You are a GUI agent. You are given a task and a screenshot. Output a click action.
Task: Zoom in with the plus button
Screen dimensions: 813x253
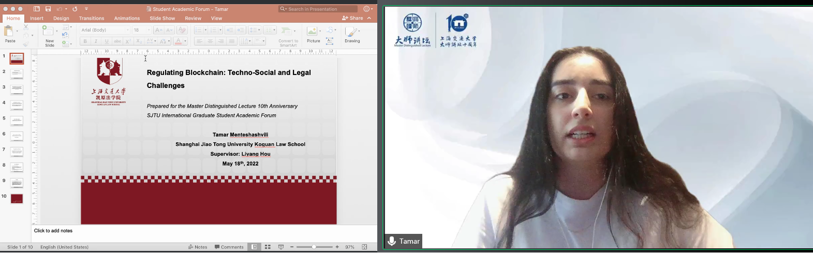click(337, 247)
